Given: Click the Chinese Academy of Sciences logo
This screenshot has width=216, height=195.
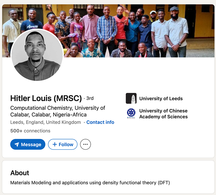Looking at the screenshot, I should tap(131, 114).
